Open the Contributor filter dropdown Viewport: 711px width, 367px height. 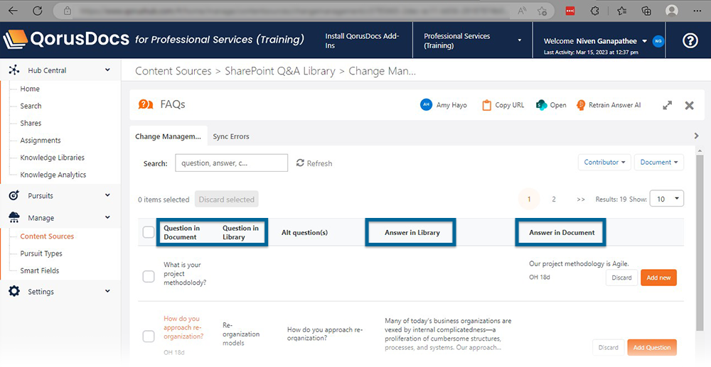pos(604,162)
